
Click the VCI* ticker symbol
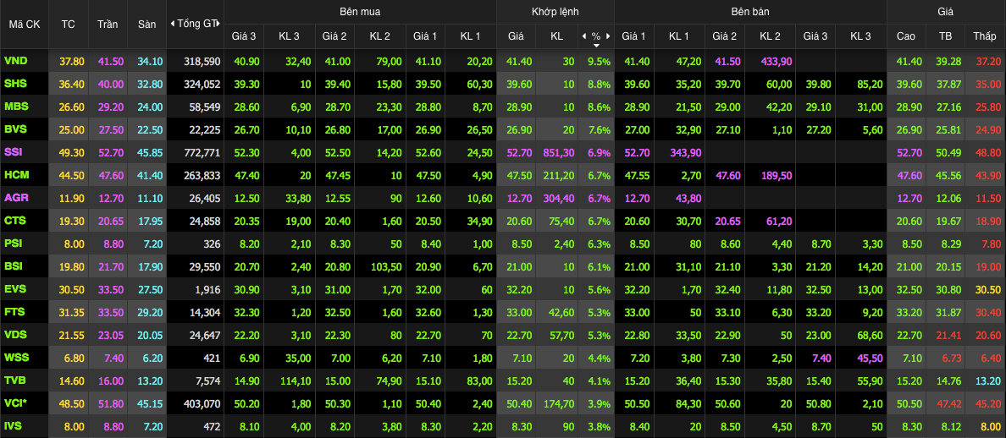tap(15, 403)
